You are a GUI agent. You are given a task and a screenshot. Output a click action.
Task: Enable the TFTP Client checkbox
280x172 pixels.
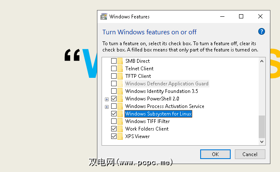pos(114,76)
